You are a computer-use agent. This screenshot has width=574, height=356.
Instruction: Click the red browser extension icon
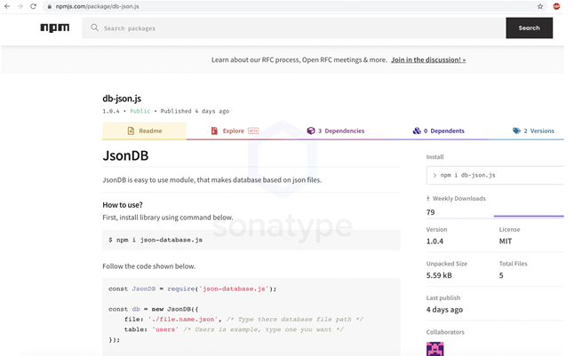(557, 6)
